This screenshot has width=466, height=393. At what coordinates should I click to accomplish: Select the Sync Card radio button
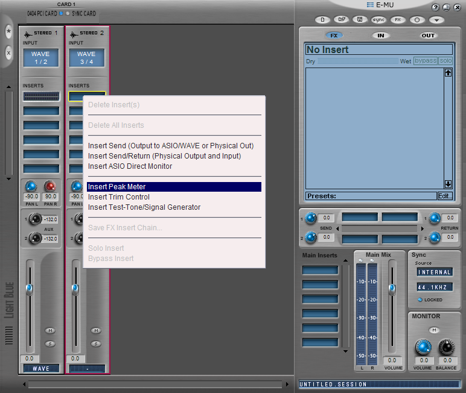click(x=68, y=13)
